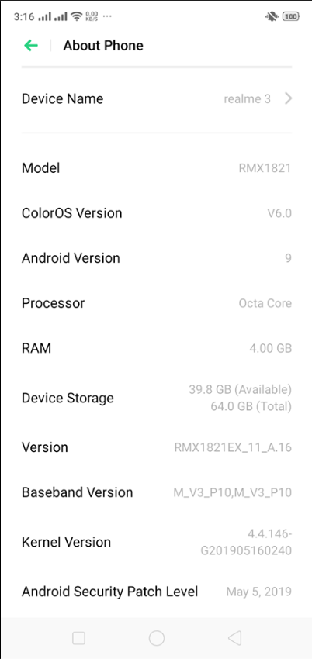312x659 pixels.
Task: Open Device Name chevron arrow
Action: (x=288, y=98)
